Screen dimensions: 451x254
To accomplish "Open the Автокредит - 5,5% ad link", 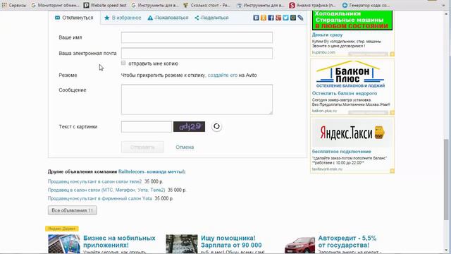I will pyautogui.click(x=347, y=241).
